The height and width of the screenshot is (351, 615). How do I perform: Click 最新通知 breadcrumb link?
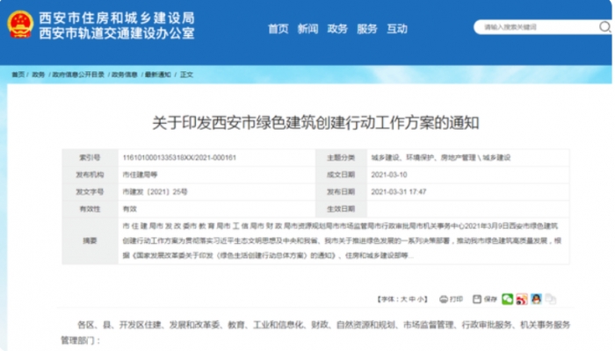pos(155,75)
